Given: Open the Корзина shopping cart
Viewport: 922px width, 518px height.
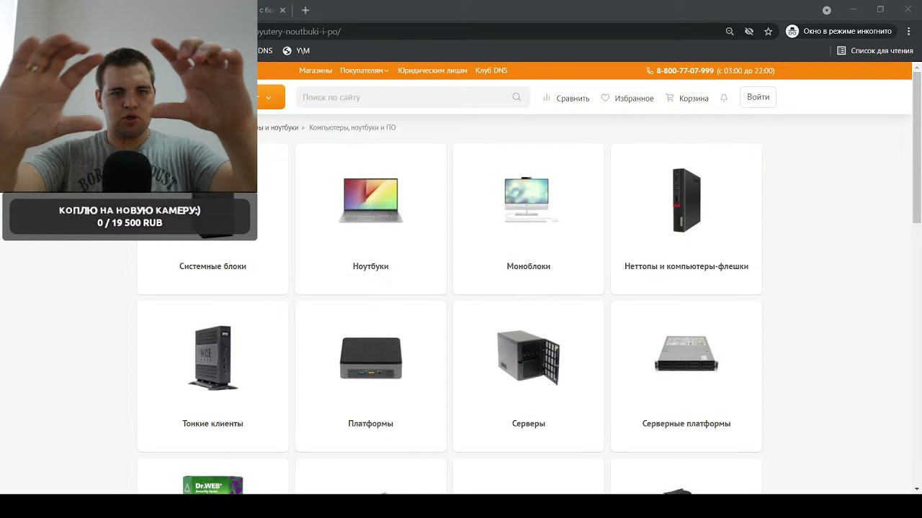Looking at the screenshot, I should coord(687,98).
